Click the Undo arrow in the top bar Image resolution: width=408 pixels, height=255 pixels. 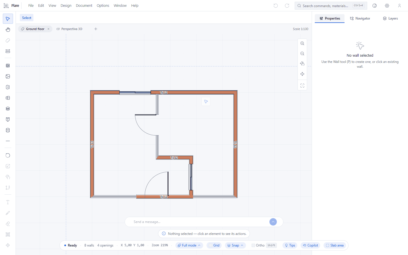pyautogui.click(x=276, y=6)
